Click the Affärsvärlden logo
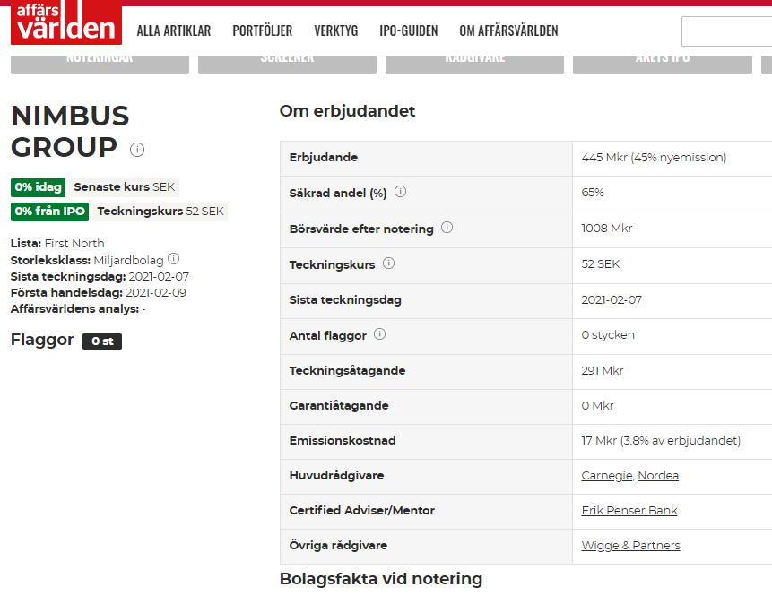The image size is (772, 596). 65,23
